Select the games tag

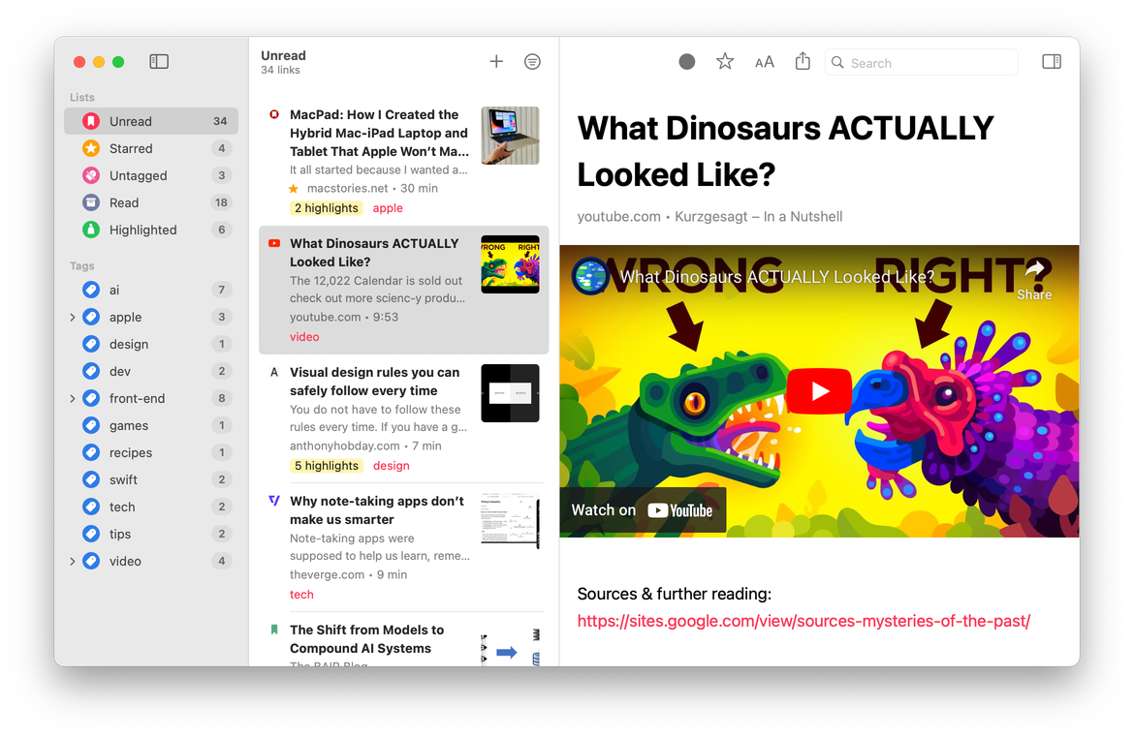coord(151,426)
